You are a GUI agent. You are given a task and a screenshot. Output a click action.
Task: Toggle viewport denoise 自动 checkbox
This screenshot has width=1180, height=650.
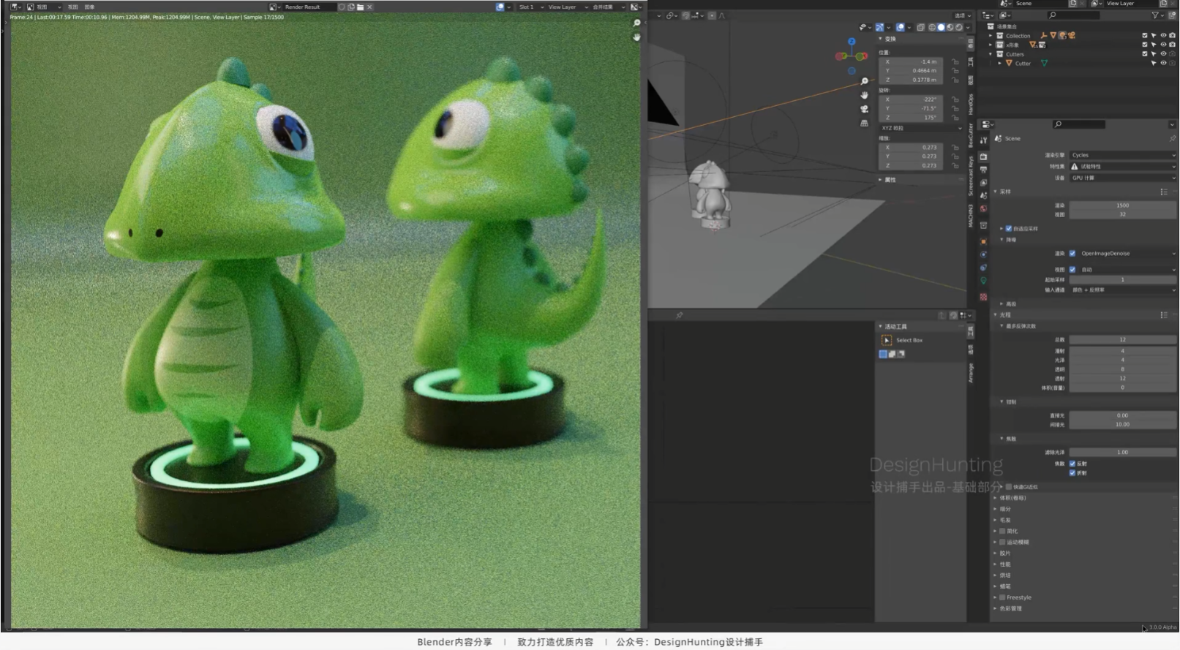(1072, 270)
